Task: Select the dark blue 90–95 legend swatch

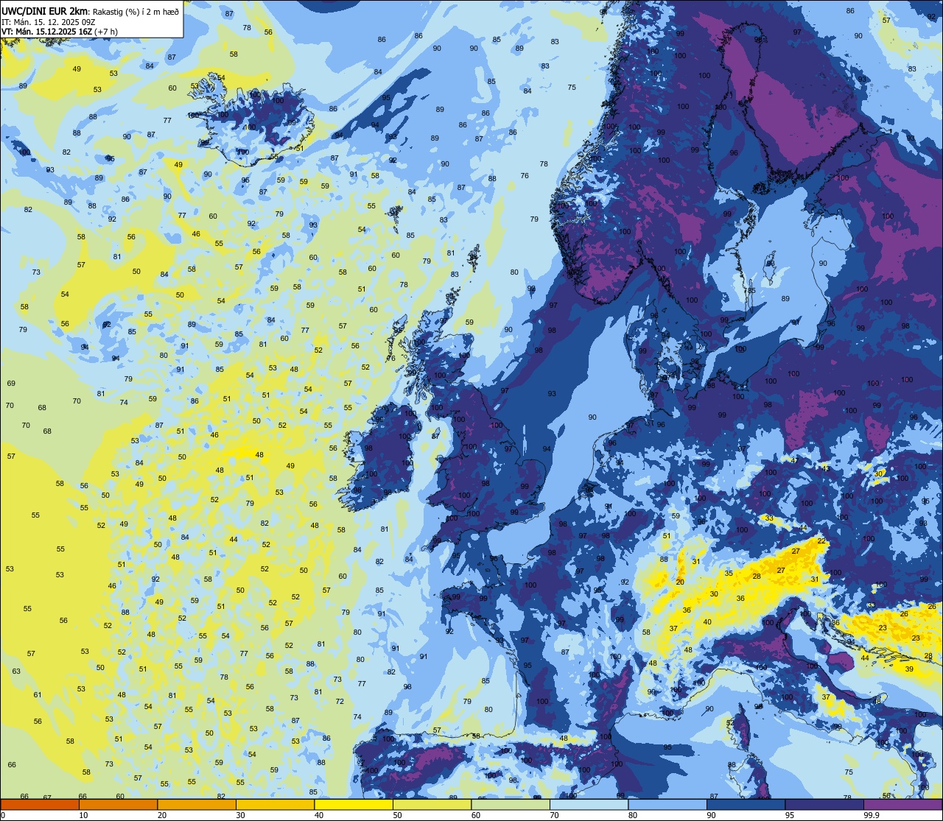Action: click(746, 804)
